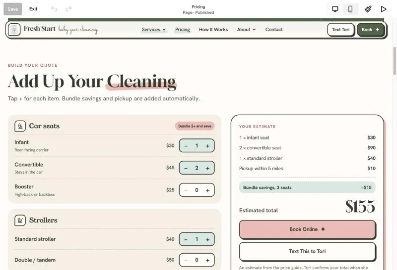Screen dimensions: 397x270
Task: Click the Car seats section title
Action: click(44, 126)
